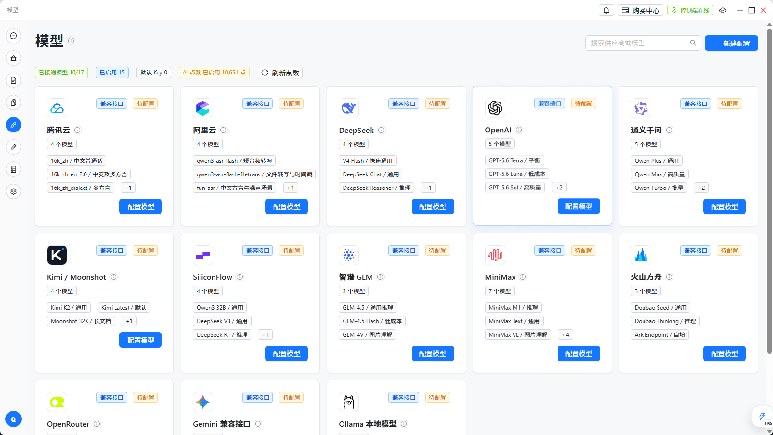Click the info icon beside OpenAI
773x435 pixels.
519,130
